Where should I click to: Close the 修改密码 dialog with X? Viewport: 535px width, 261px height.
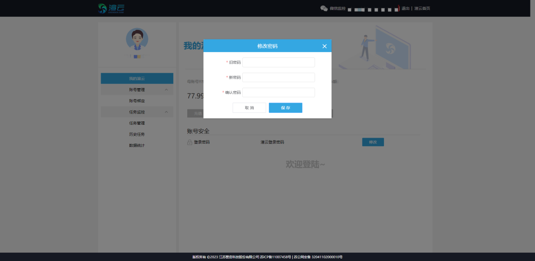point(324,46)
